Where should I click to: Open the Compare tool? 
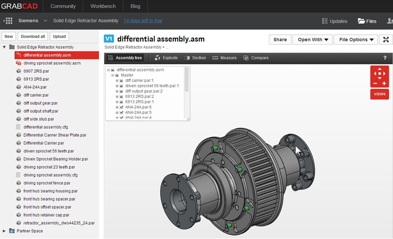click(x=256, y=58)
